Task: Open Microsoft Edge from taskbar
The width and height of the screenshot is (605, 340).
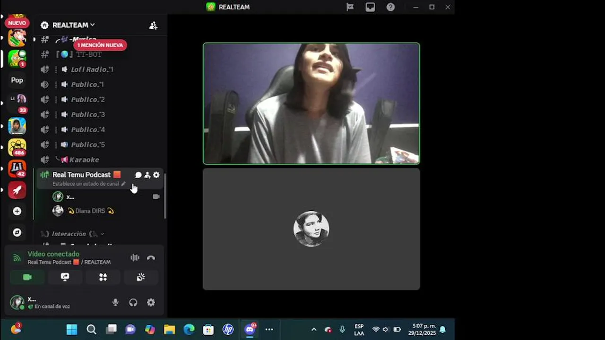Action: pos(189,330)
